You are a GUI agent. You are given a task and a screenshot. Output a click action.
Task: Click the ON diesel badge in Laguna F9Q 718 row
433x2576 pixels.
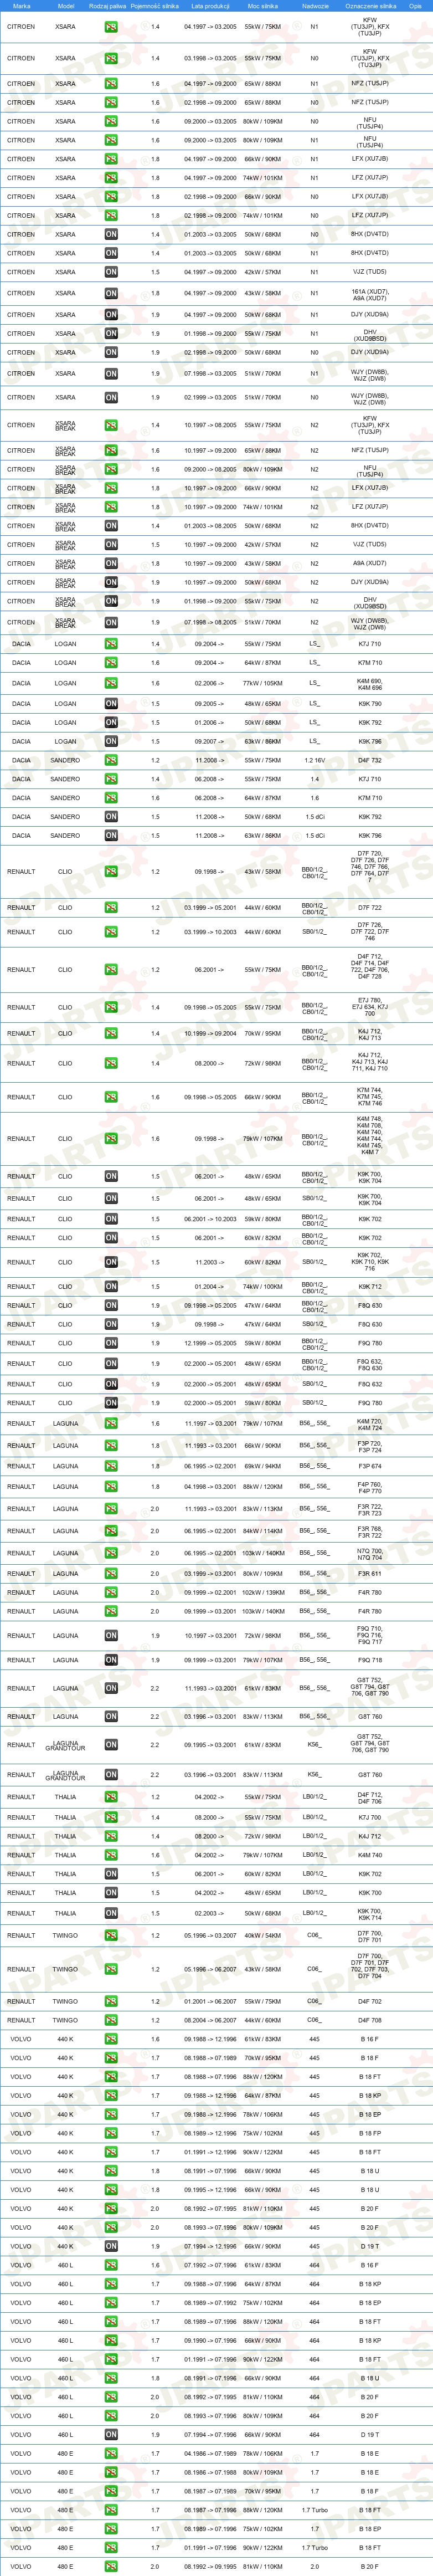pyautogui.click(x=111, y=1660)
